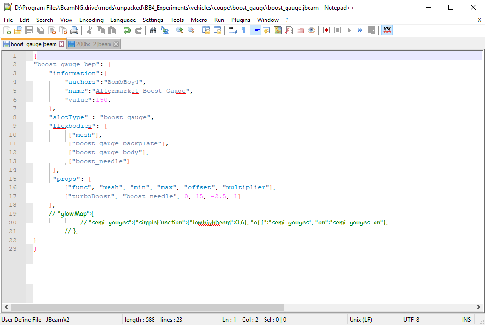
Task: Click "User Define File - JBeamV2" status text
Action: [36, 320]
